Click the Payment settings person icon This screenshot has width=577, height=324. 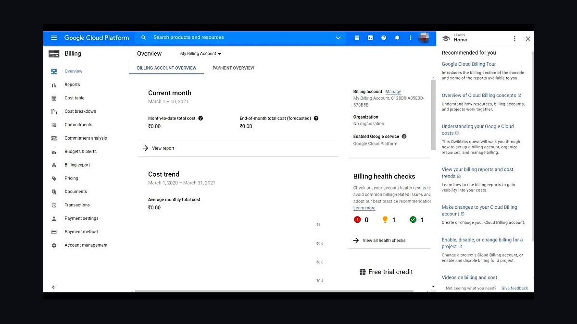point(54,218)
